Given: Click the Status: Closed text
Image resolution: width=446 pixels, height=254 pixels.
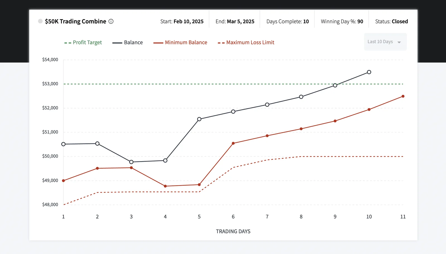Looking at the screenshot, I should [392, 21].
